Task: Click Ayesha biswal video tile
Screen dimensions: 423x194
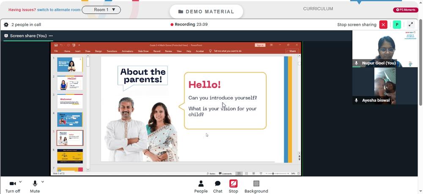Action: click(385, 86)
